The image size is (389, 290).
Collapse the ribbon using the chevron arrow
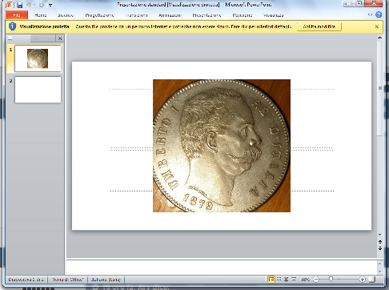370,15
